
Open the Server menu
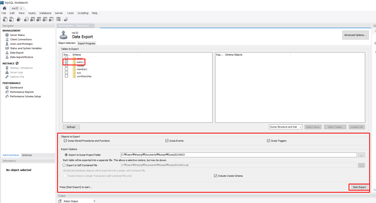59,13
